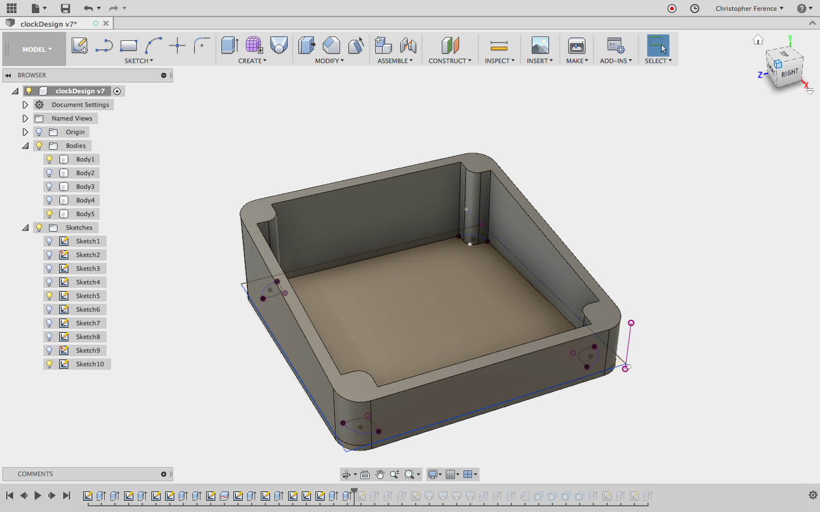Screen dimensions: 820x512
Task: Open the job status clock icon
Action: pos(695,9)
